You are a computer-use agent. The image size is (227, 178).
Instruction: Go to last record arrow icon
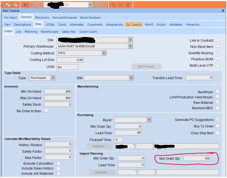(x=103, y=5)
